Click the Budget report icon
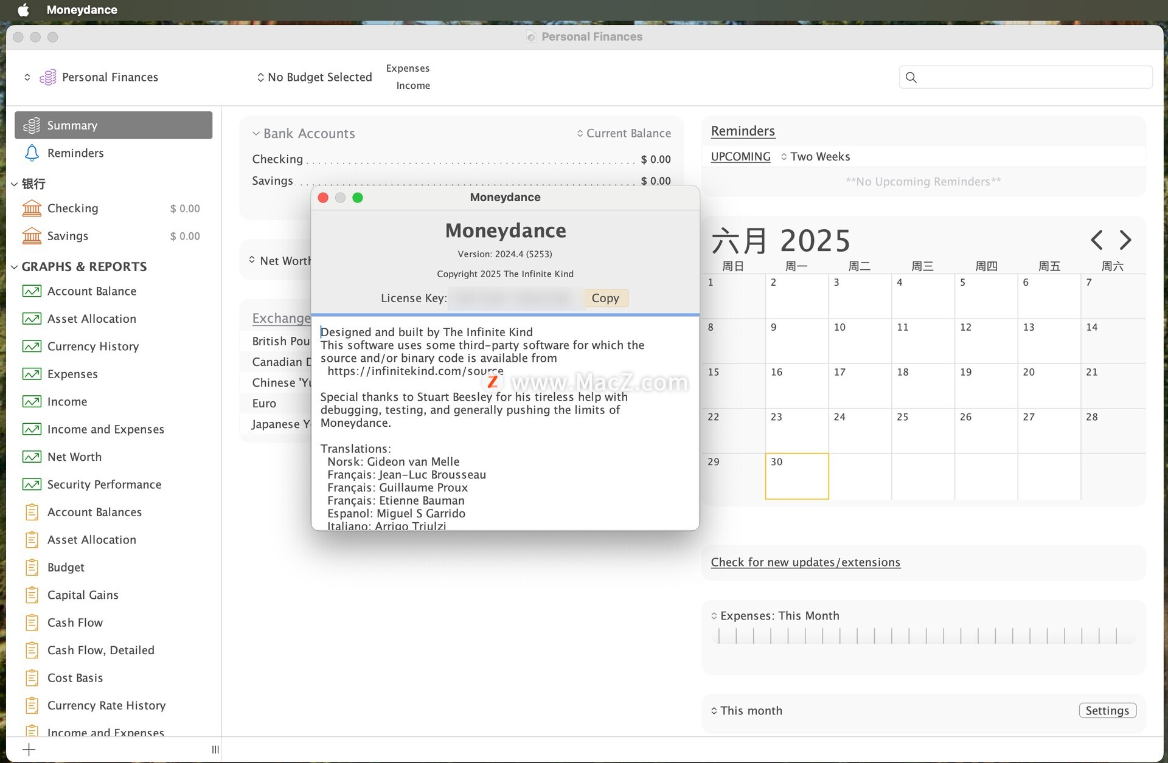1168x763 pixels. click(x=32, y=567)
